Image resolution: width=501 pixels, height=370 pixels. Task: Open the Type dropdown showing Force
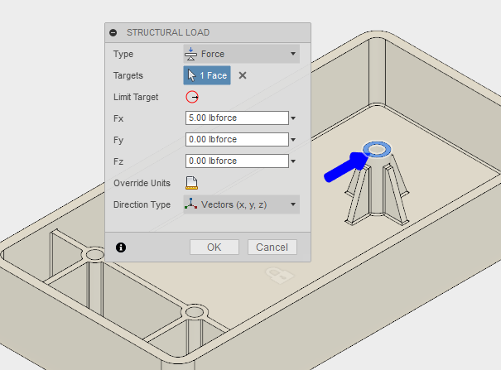tap(242, 54)
